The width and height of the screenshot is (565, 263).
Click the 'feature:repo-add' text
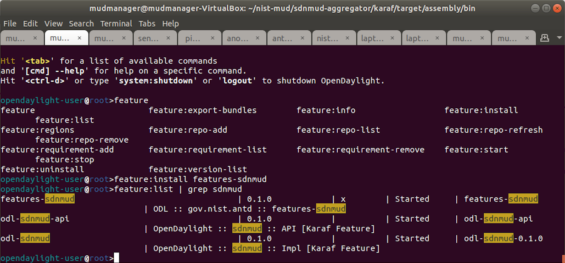point(188,130)
